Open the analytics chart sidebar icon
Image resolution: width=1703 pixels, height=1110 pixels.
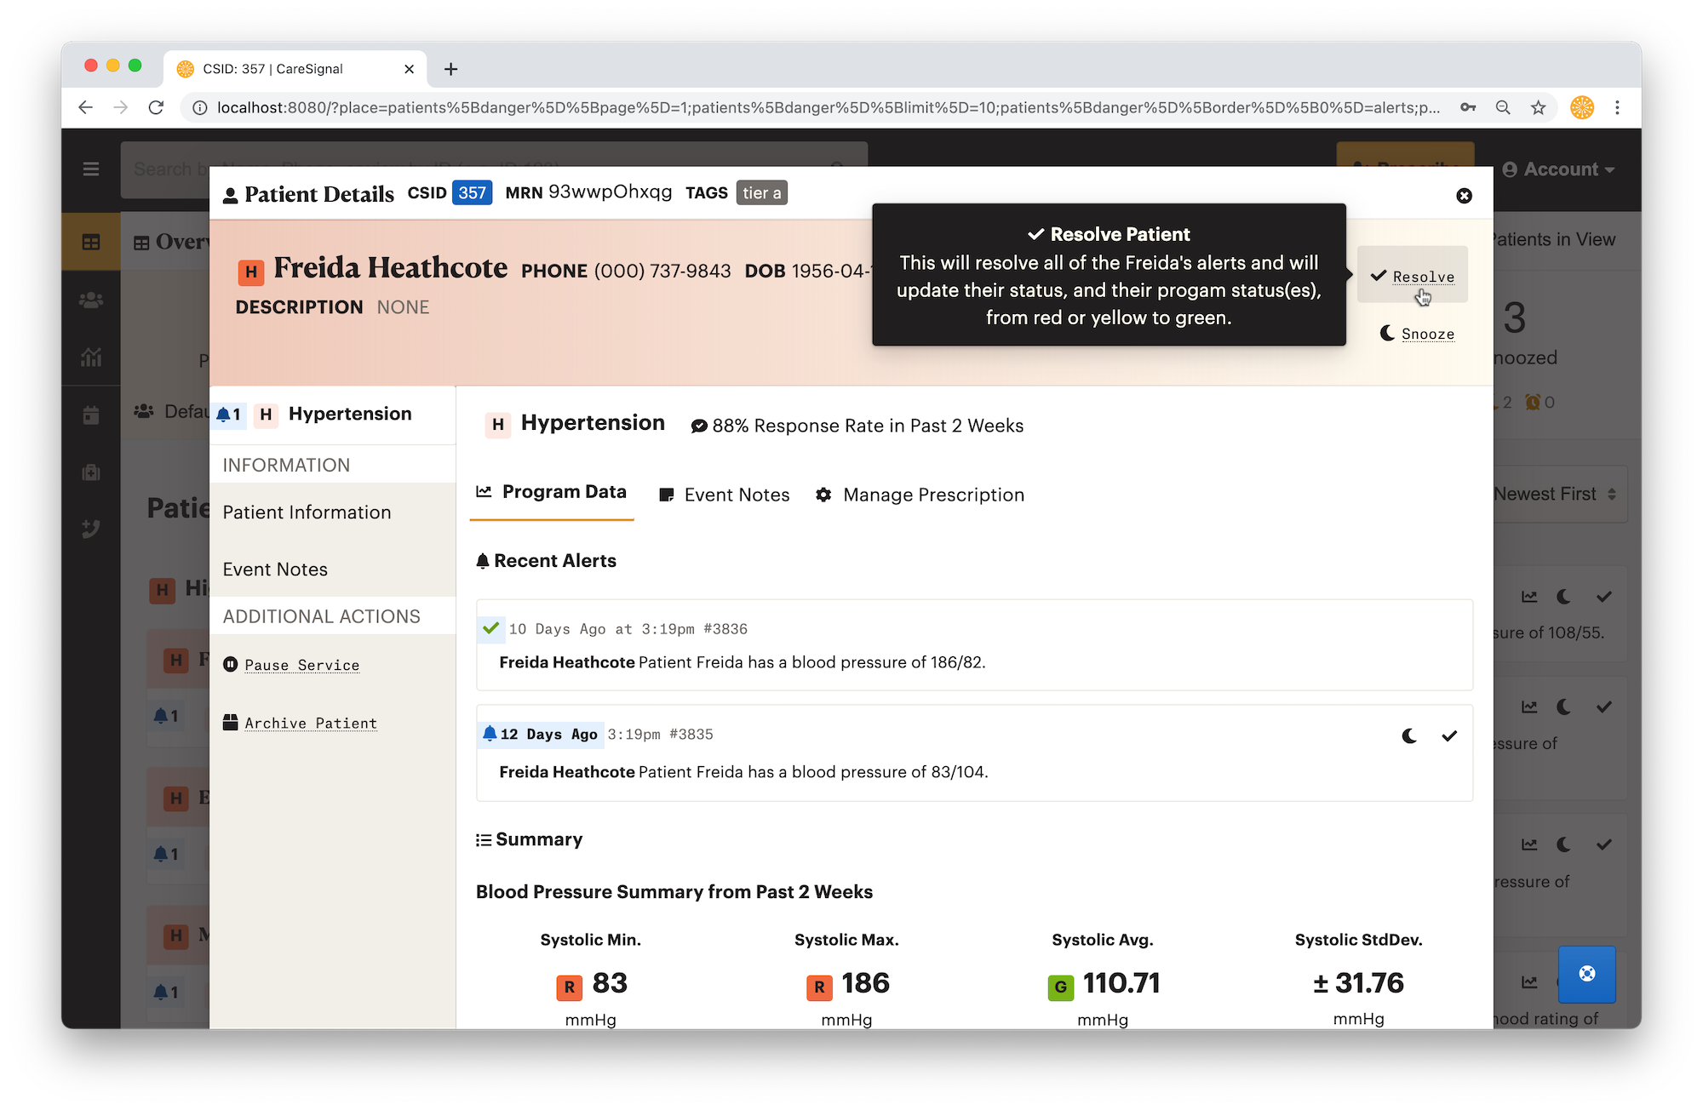(x=91, y=358)
